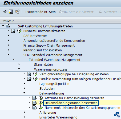The image size is (121, 119).
Task: Execute Parallele Verarbeitung activity clock icon
Action: point(35,79)
